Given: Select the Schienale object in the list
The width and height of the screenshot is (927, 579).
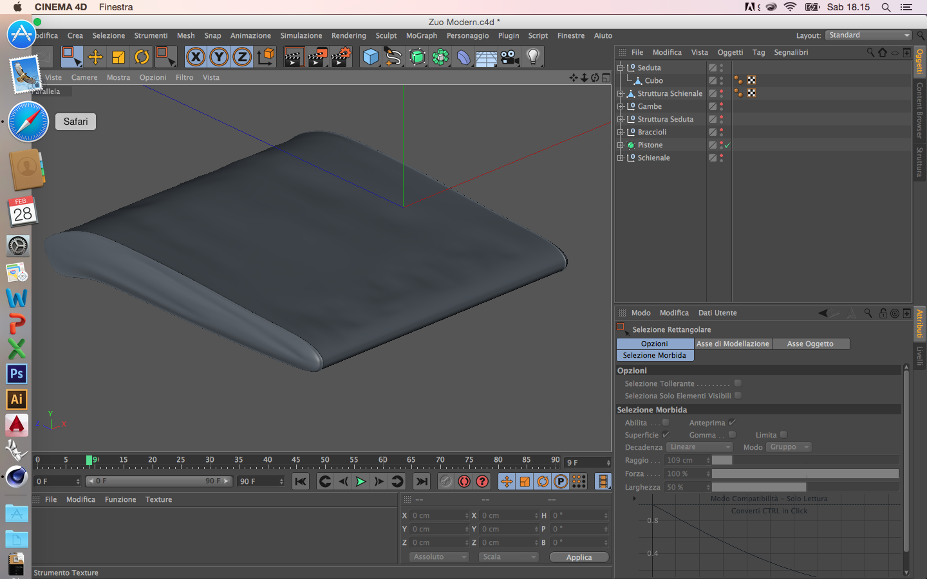Looking at the screenshot, I should point(653,158).
